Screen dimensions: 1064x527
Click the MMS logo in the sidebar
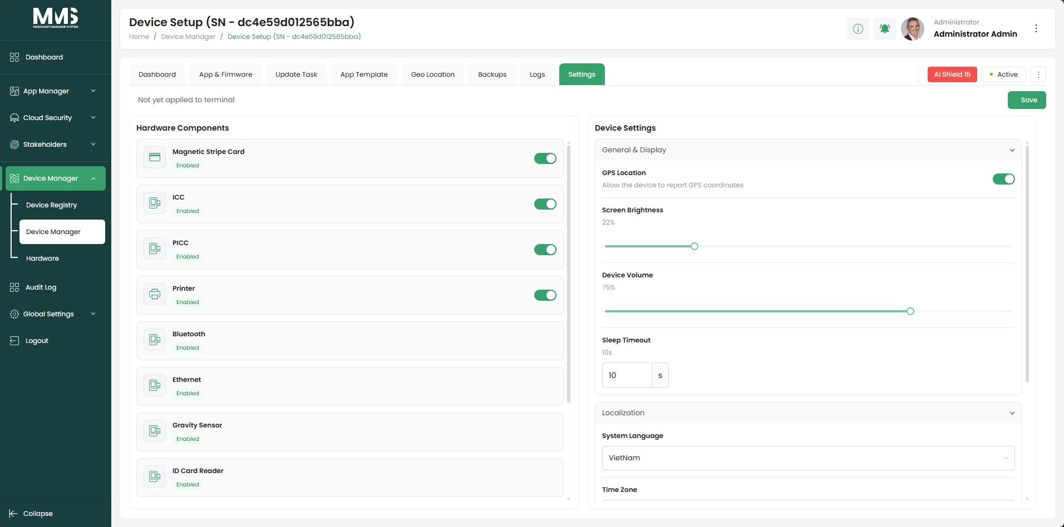pyautogui.click(x=56, y=18)
